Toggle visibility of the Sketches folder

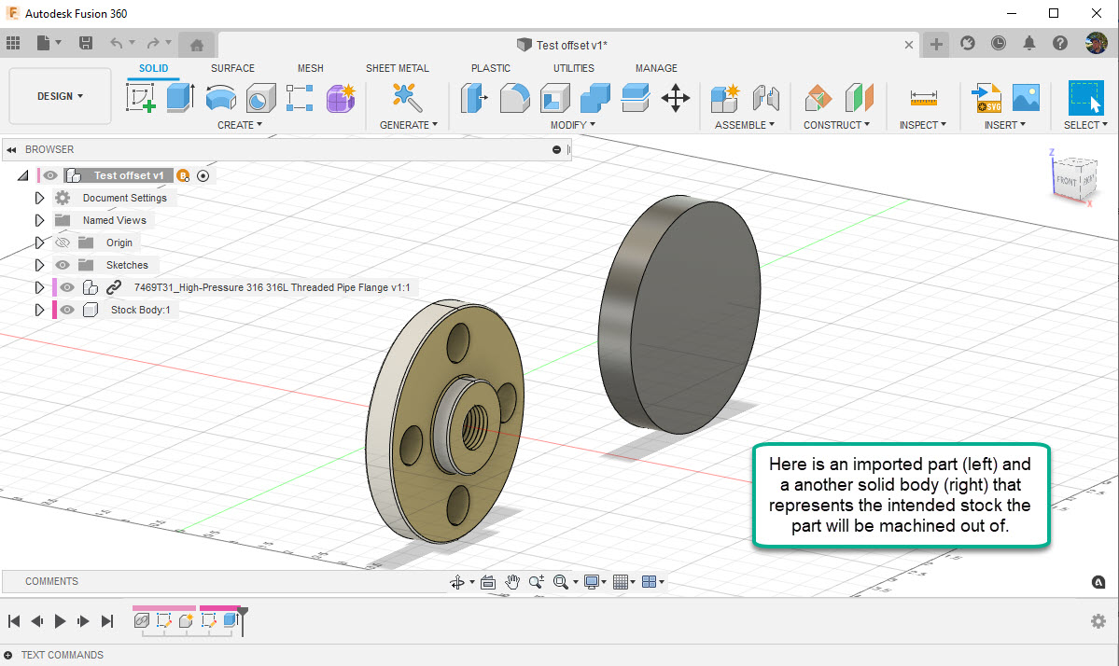click(62, 264)
